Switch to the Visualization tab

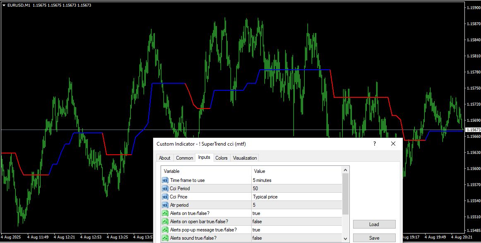coord(245,158)
